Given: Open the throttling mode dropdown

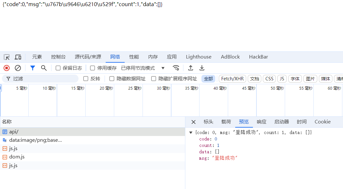Looking at the screenshot, I should coord(163,68).
